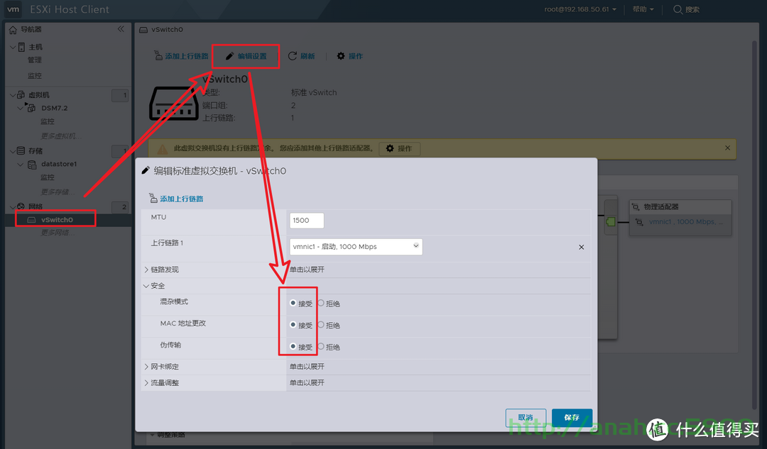Click the vSwitch0 icon in navigator tree

[x=31, y=220]
